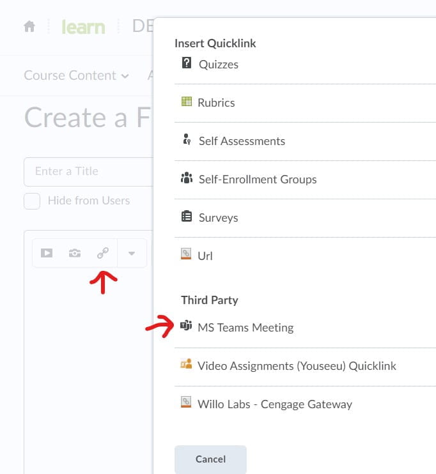Click the Insert Quicklink chain icon

click(x=103, y=253)
